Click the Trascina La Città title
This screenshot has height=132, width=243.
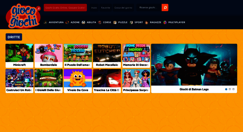(107, 90)
